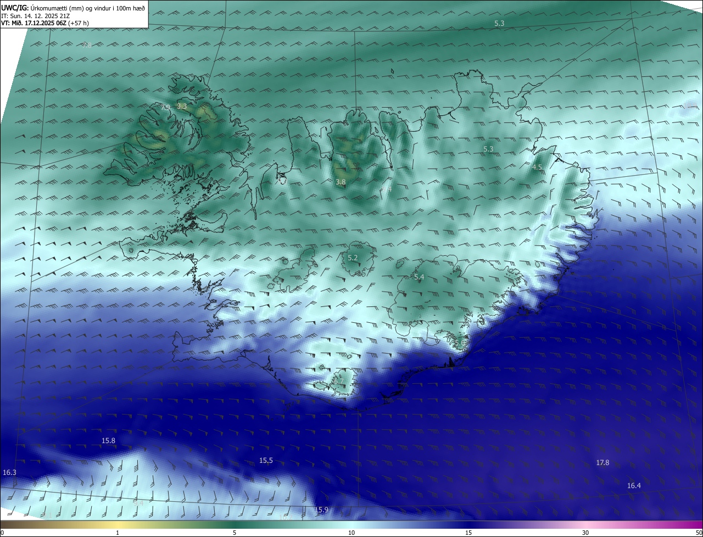Click the 16.4 value on the map
This screenshot has width=703, height=537.
point(634,485)
